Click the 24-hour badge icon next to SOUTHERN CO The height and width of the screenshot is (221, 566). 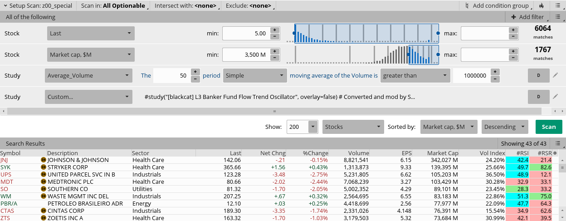[x=44, y=189]
